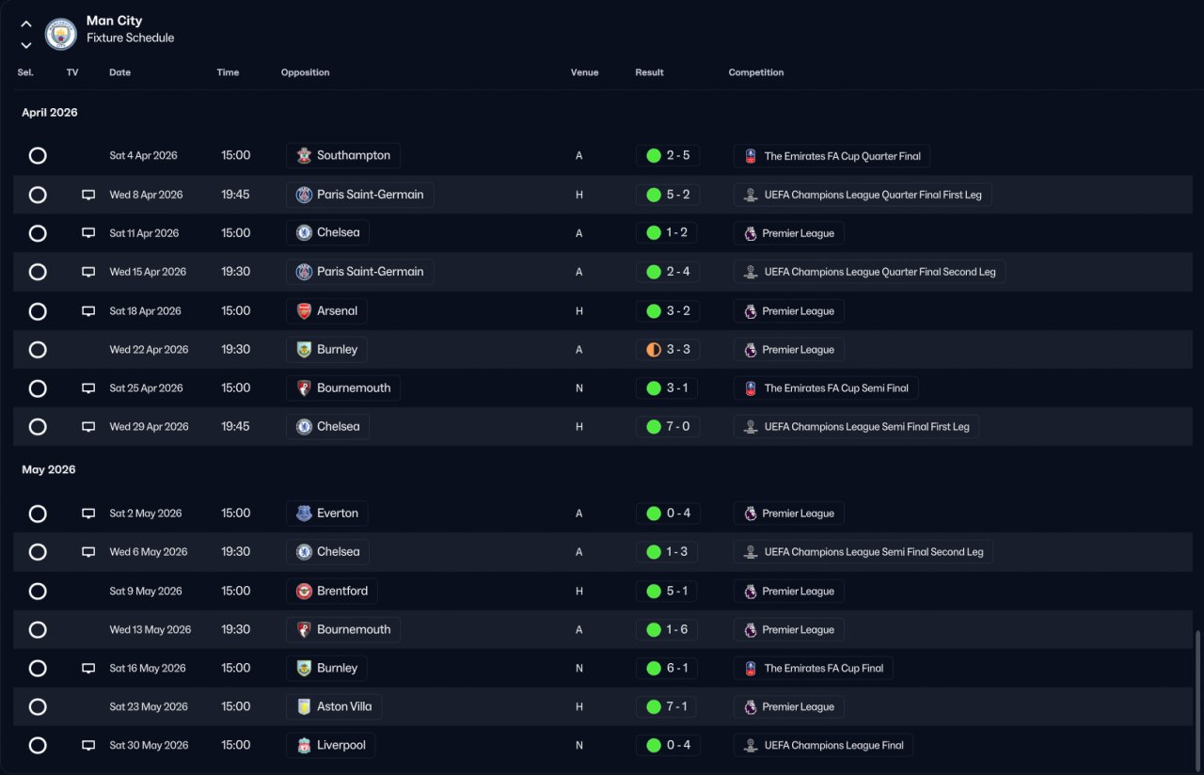Open the 7 - 1 result against Aston Villa
The width and height of the screenshot is (1204, 775).
(x=668, y=707)
